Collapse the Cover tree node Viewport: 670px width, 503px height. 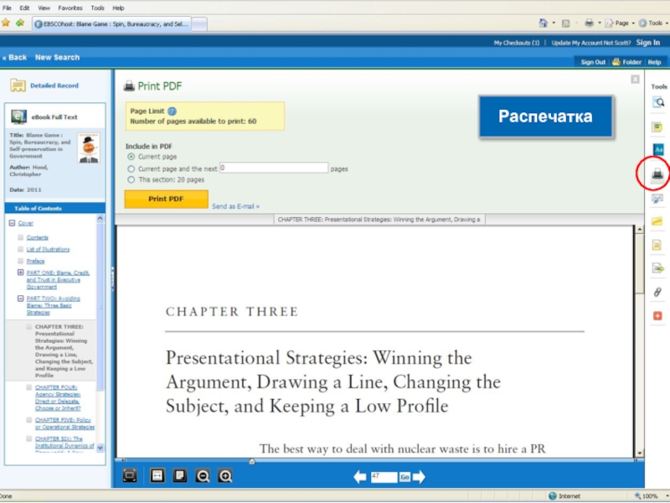coord(12,223)
